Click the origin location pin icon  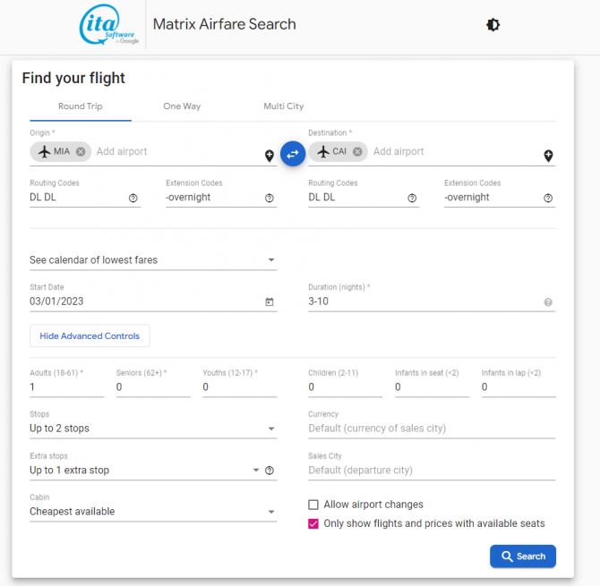click(269, 156)
